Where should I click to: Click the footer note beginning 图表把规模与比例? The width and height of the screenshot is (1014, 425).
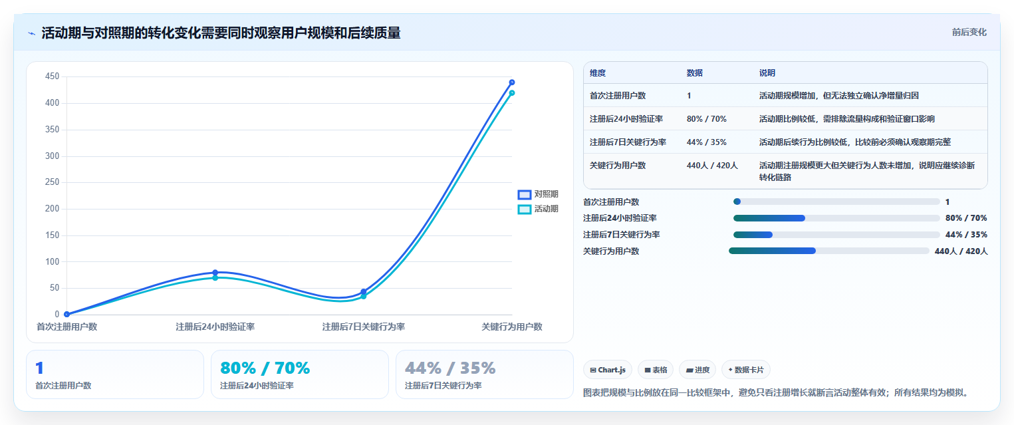[x=776, y=392]
